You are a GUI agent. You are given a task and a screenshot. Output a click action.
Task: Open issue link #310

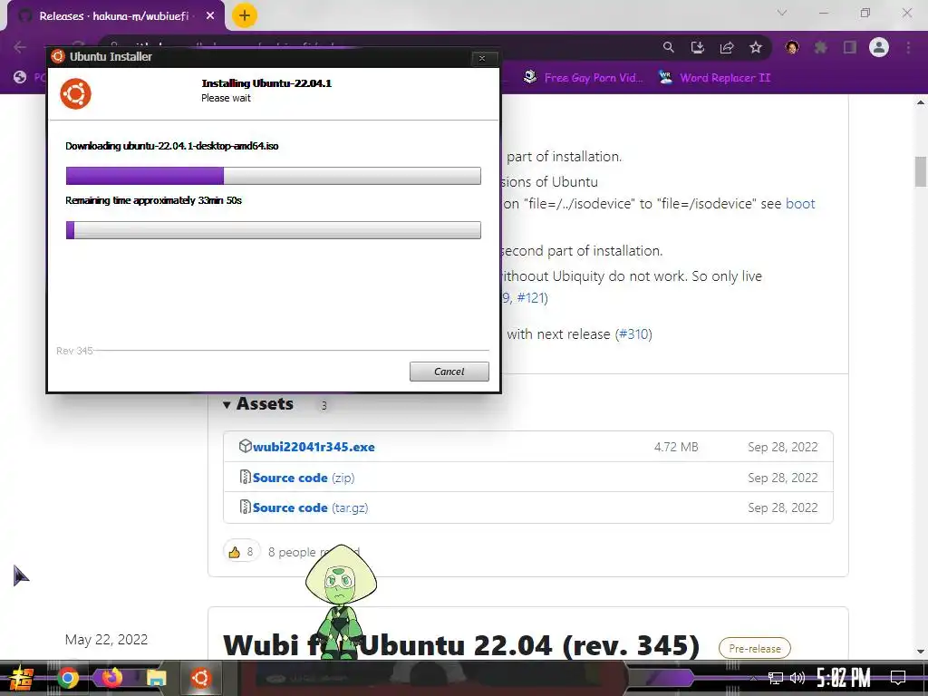point(633,333)
